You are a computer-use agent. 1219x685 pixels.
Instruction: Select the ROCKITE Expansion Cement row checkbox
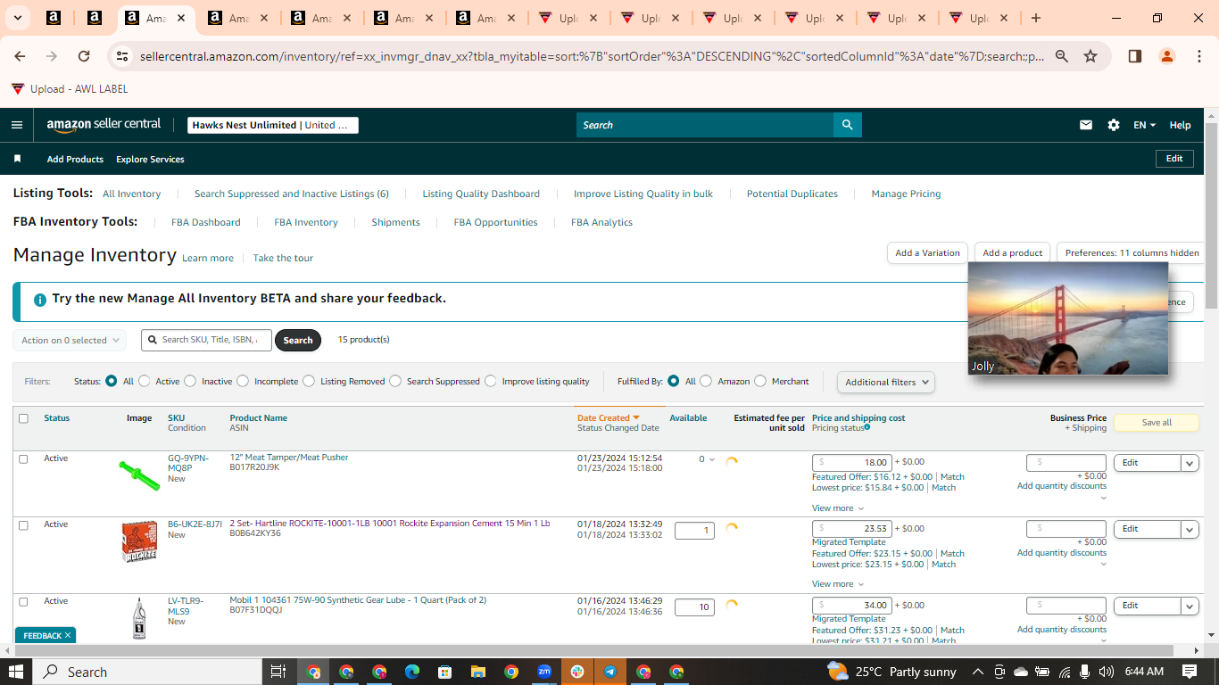[23, 525]
